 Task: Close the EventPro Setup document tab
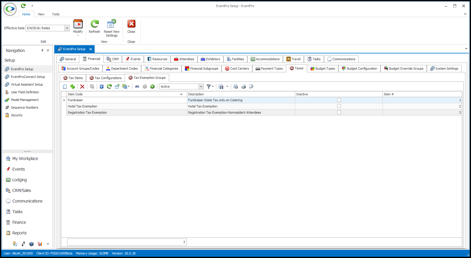coord(90,49)
